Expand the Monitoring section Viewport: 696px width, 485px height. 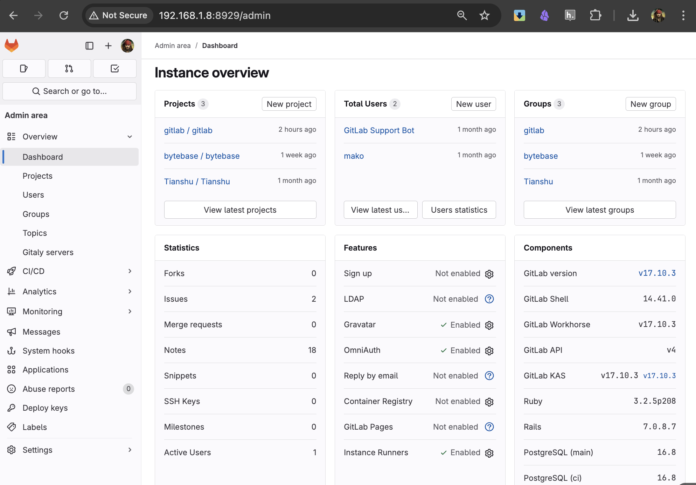tap(70, 312)
